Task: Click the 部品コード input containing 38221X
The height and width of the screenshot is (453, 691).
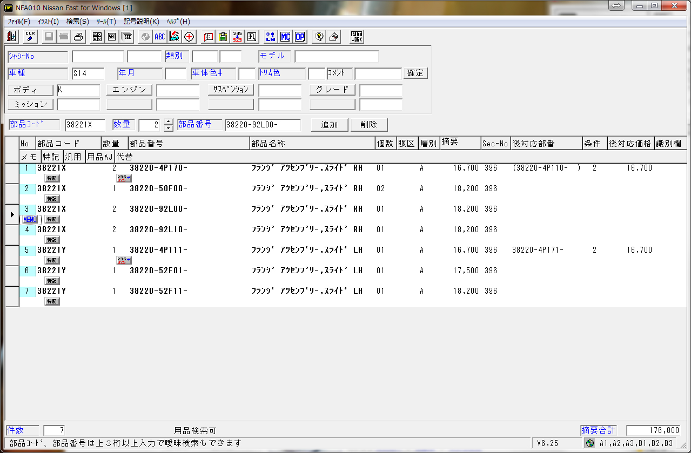Action: [85, 125]
